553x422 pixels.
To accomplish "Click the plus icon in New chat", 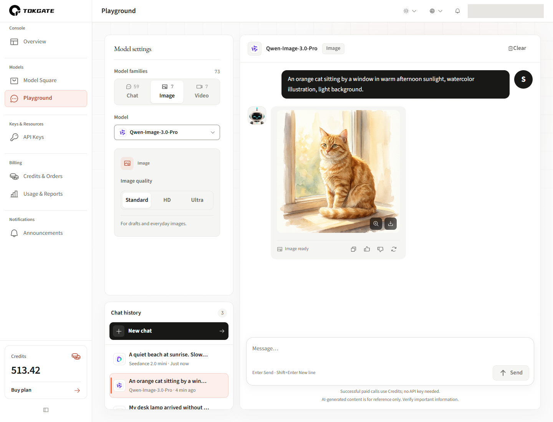I will point(119,331).
